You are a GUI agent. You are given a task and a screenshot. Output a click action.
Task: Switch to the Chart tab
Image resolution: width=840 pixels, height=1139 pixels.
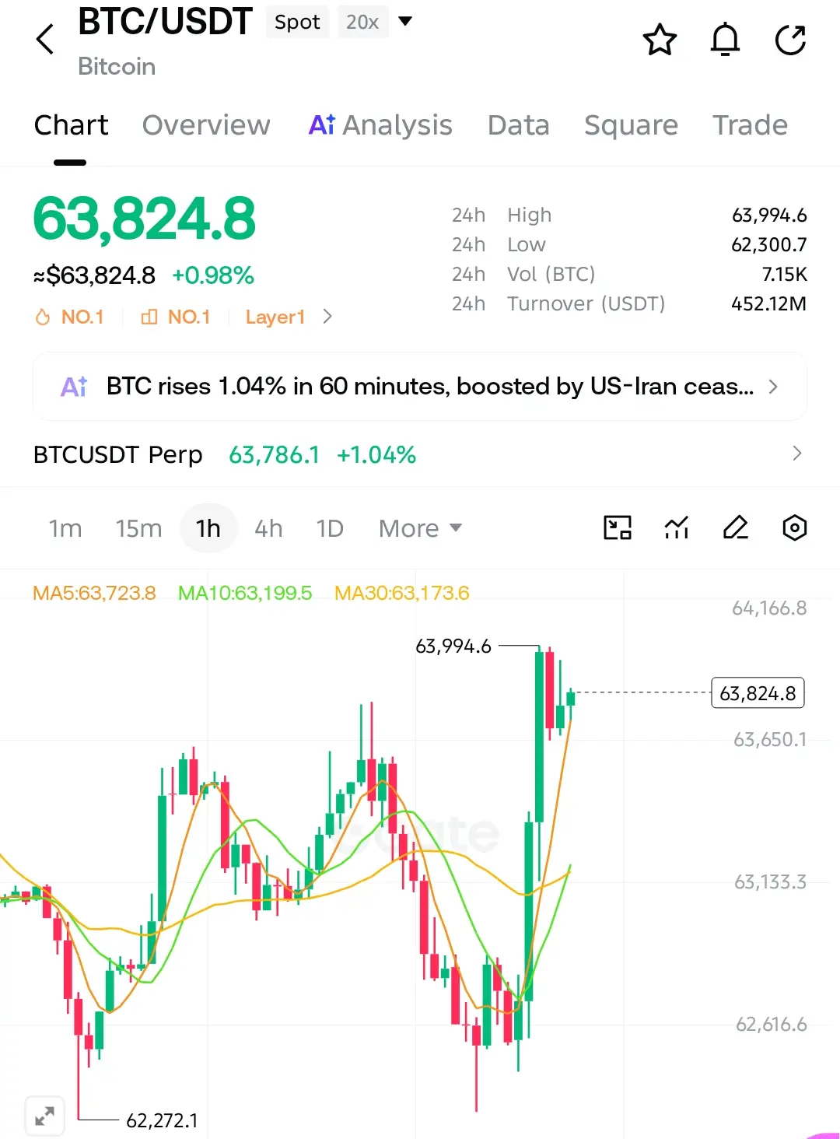pyautogui.click(x=71, y=124)
